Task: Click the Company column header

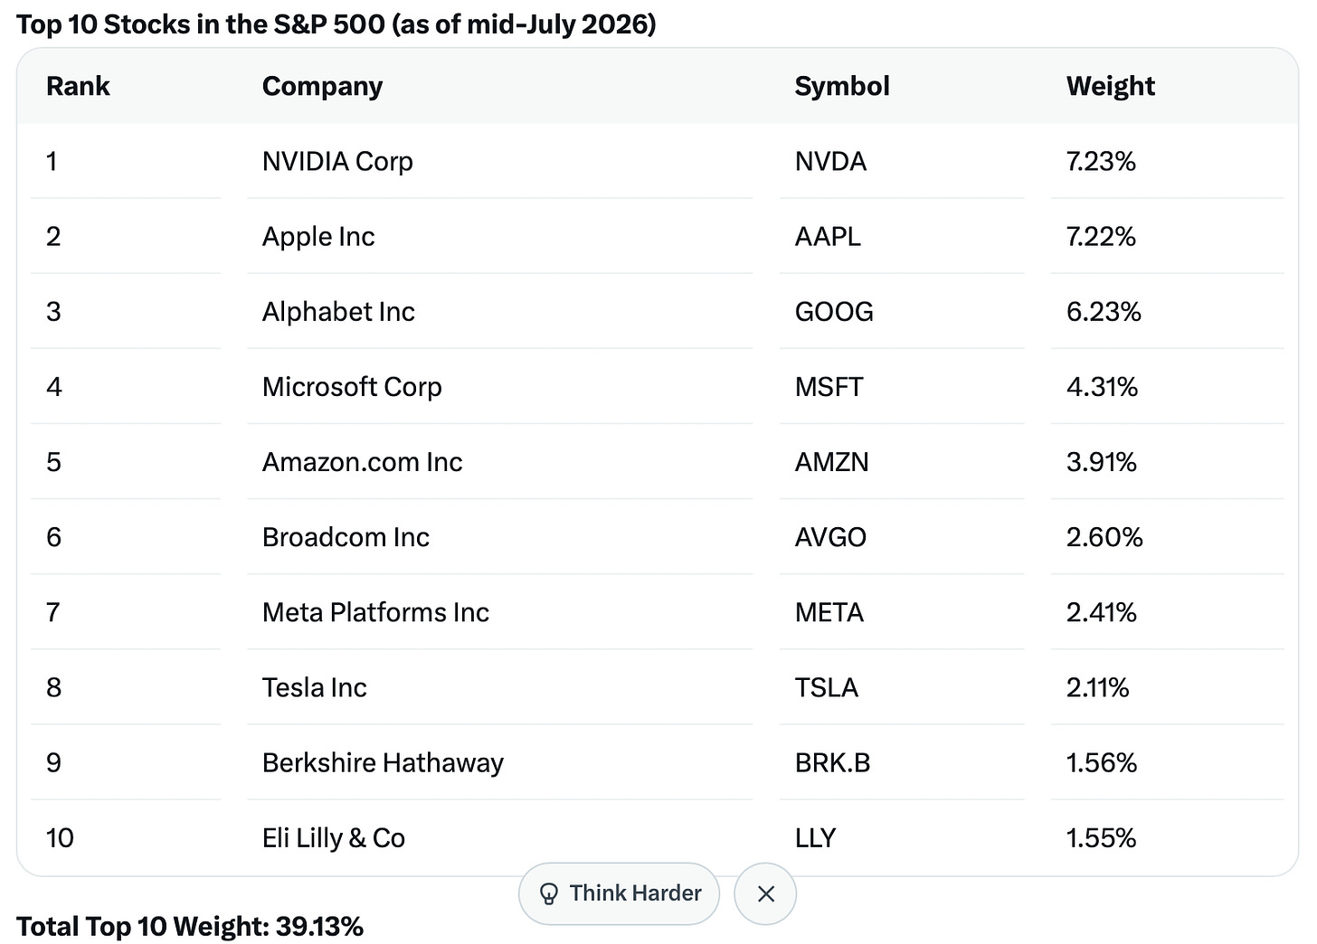Action: [x=322, y=86]
